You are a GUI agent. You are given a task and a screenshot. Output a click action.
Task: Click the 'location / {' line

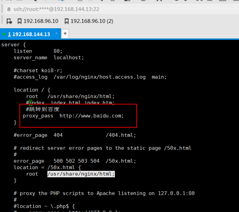[32, 90]
